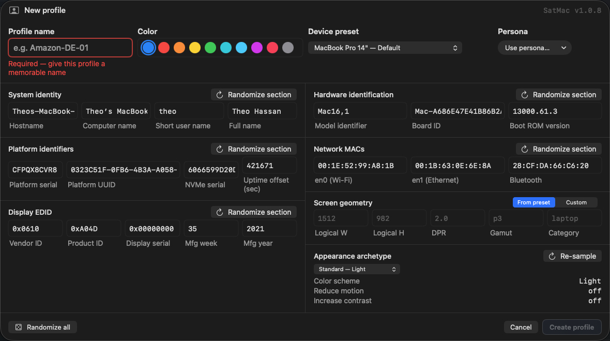Image resolution: width=610 pixels, height=341 pixels.
Task: Click the NVMe serial field
Action: [211, 170]
